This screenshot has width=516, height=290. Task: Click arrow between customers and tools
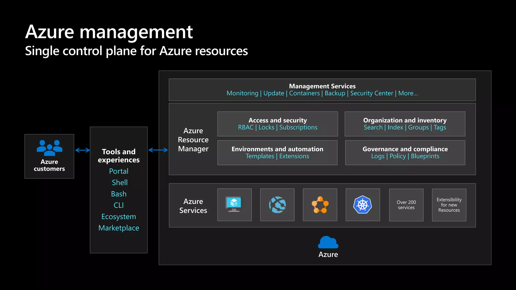[82, 150]
